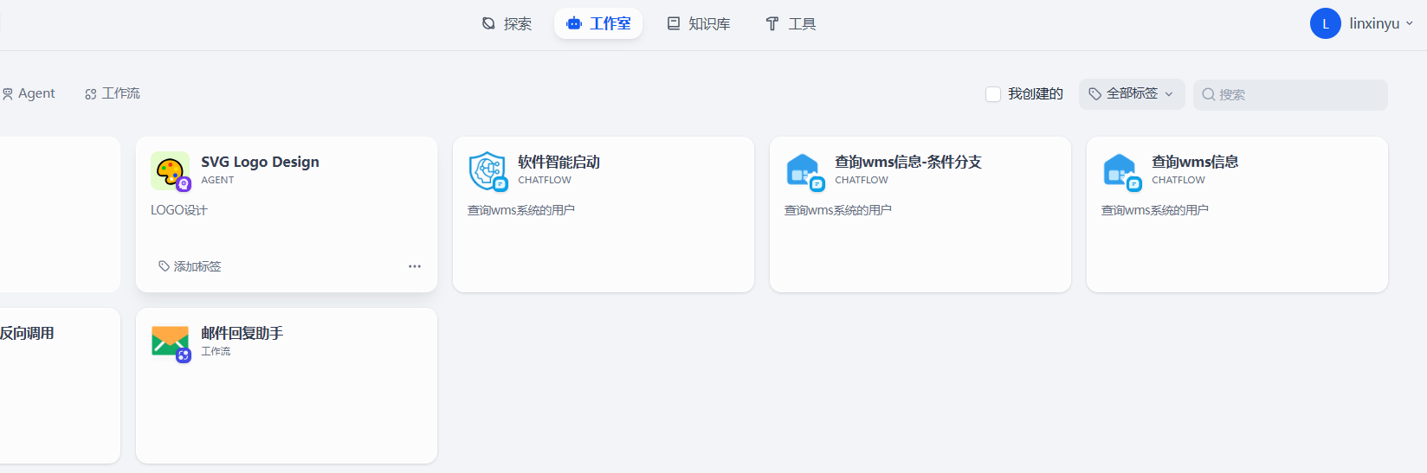Click the shield brain icon of 软件智能启动
This screenshot has height=473, width=1427.
coord(488,171)
